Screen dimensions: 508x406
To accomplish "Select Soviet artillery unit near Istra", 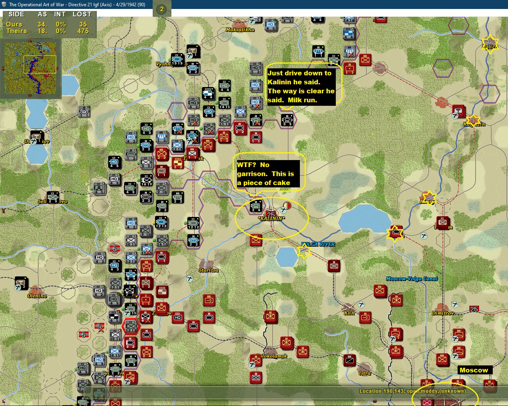I will [x=349, y=360].
